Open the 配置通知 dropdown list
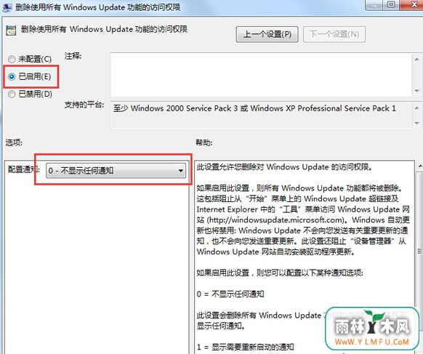 point(116,171)
